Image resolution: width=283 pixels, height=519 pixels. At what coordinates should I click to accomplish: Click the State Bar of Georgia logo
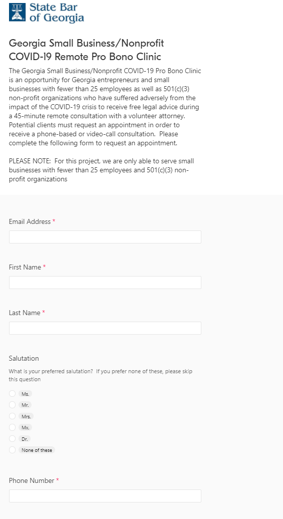[x=47, y=13]
